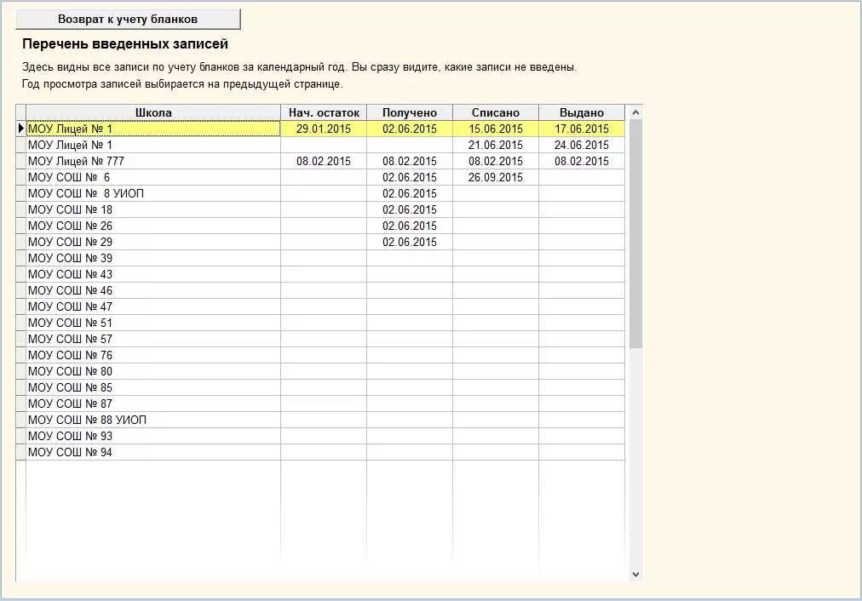The height and width of the screenshot is (601, 862).
Task: Click the 'Школа' column header
Action: tap(153, 112)
